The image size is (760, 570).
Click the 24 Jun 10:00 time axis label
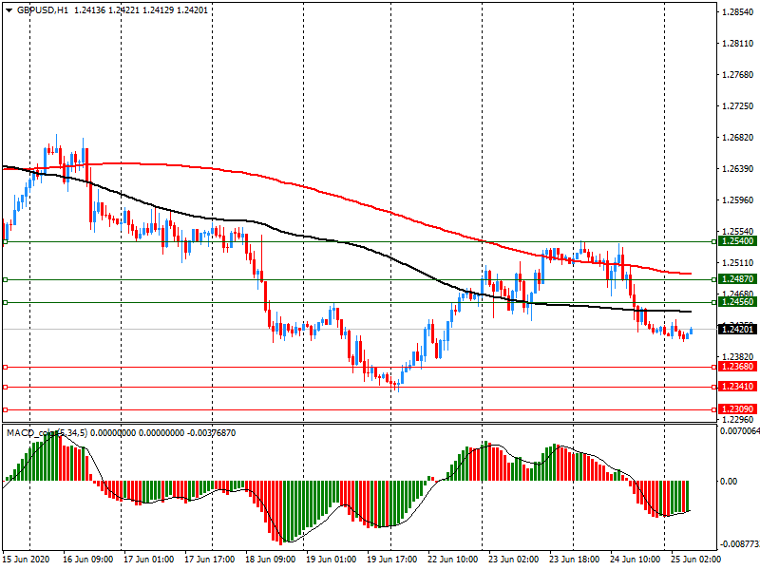tap(635, 560)
